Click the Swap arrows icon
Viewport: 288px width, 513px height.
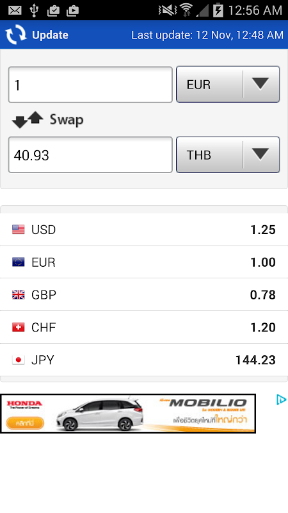tap(28, 120)
